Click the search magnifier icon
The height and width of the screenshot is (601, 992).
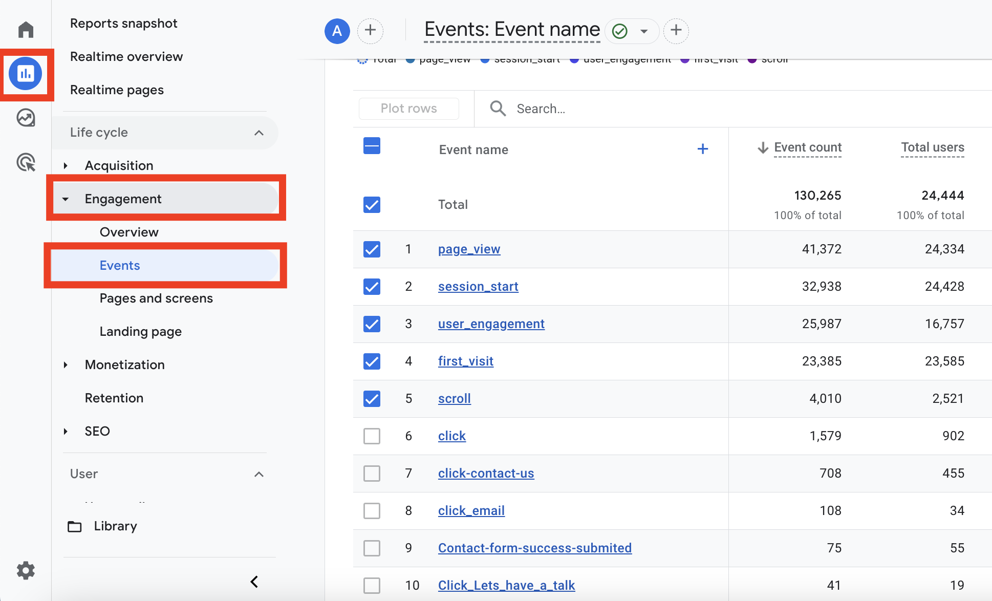click(x=498, y=109)
